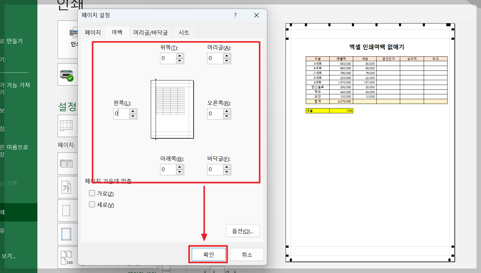This screenshot has height=273, width=481.
Task: Select the 여백 tab
Action: coord(117,32)
